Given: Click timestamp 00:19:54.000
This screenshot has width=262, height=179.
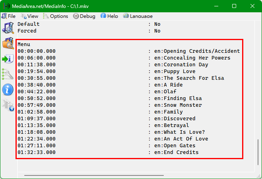Looking at the screenshot, I should click(37, 71).
